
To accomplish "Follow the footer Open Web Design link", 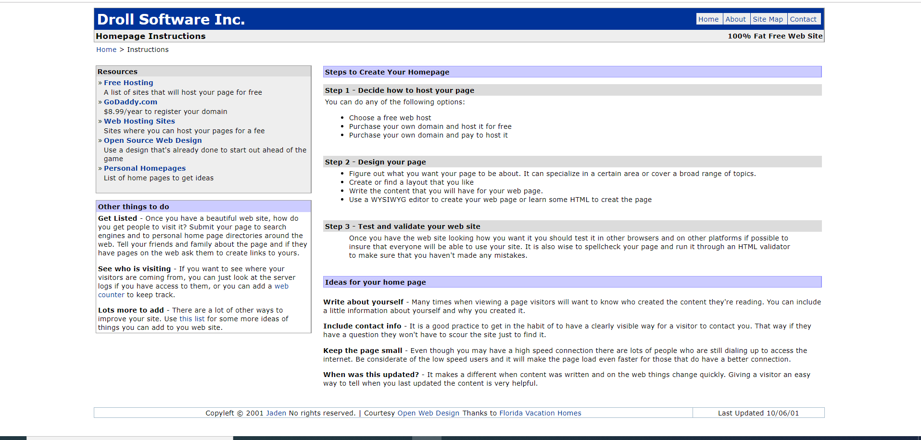I will click(428, 413).
